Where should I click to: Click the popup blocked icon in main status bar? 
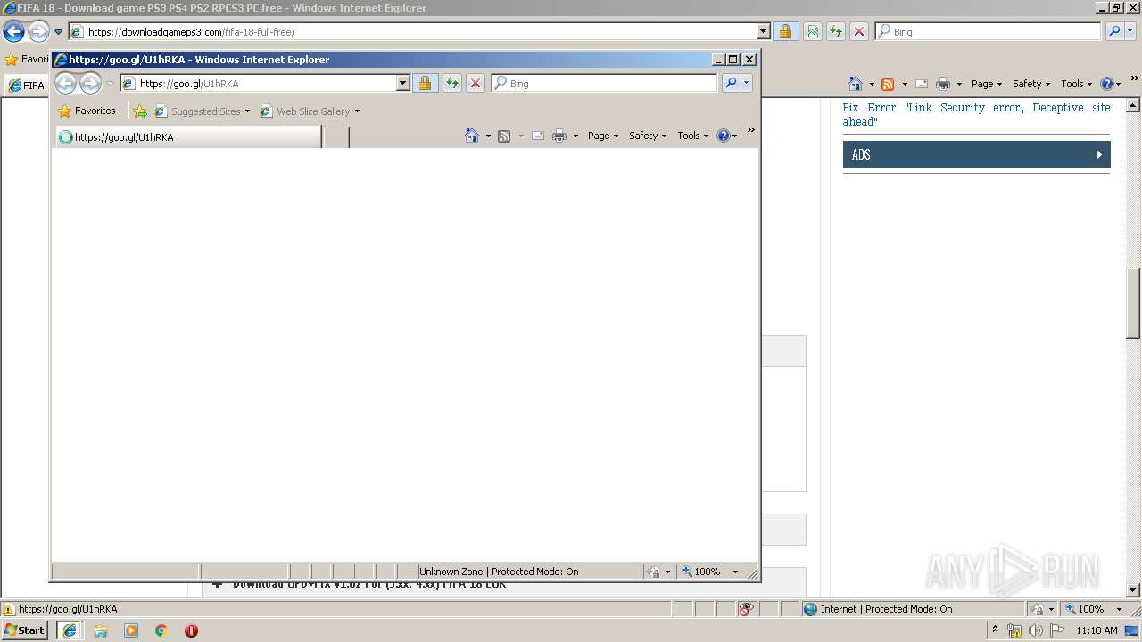pos(747,609)
